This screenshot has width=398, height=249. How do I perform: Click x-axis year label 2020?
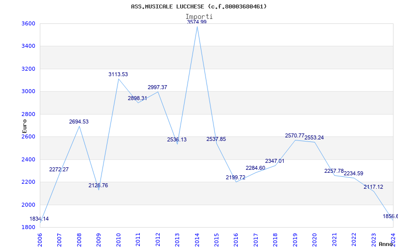coord(314,240)
